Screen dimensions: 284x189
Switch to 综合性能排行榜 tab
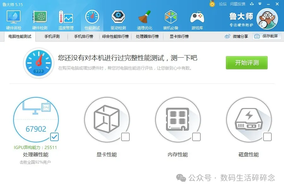pos(115,37)
